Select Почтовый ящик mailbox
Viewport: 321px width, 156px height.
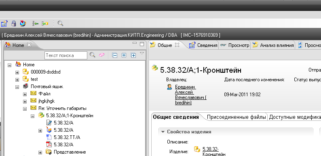point(47,86)
